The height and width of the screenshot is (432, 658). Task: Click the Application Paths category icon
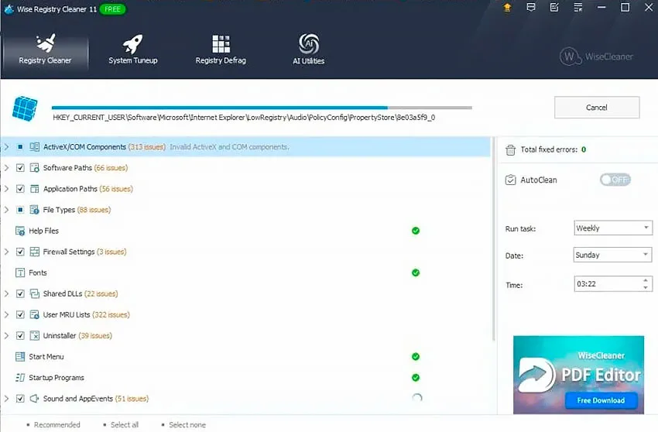click(34, 189)
